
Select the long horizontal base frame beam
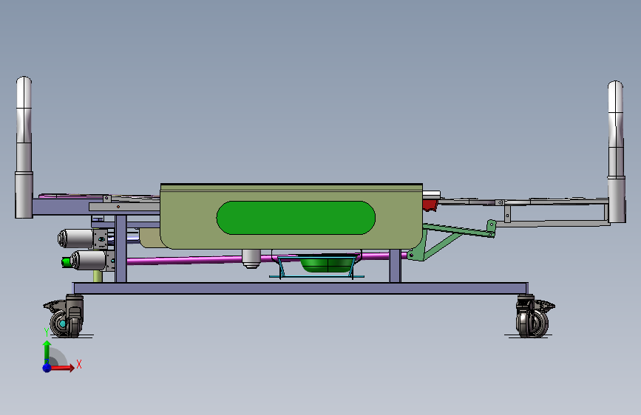click(x=300, y=288)
